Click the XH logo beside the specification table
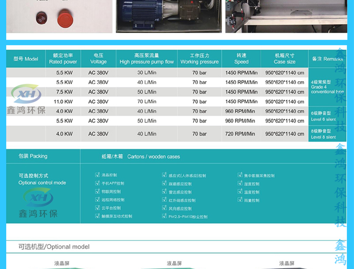This screenshot has width=354, height=269. [x=26, y=95]
